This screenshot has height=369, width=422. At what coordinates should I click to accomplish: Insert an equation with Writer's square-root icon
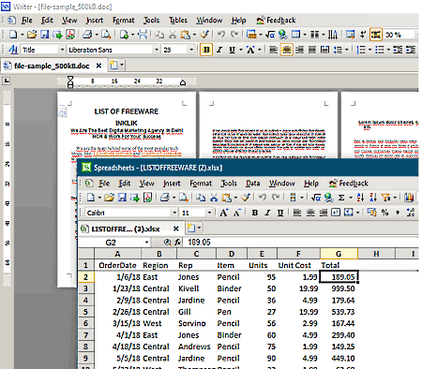point(270,34)
